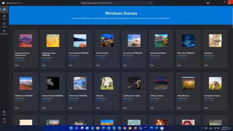Open the touch keyboard tray icon
Viewport: 233px width, 131px height.
[x=206, y=128]
